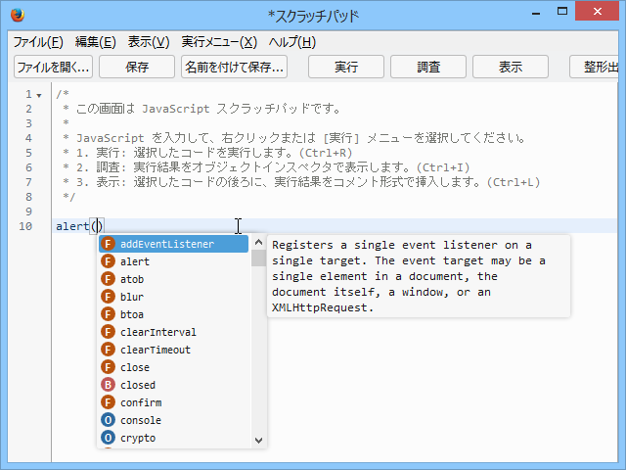Minimize the スクラッチパッド window
626x470 pixels.
(x=536, y=13)
